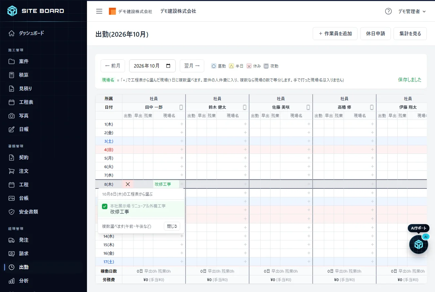Viewport: 435px width, 292px height.
Task: Click the 請求 banknote icon
Action: point(12,254)
